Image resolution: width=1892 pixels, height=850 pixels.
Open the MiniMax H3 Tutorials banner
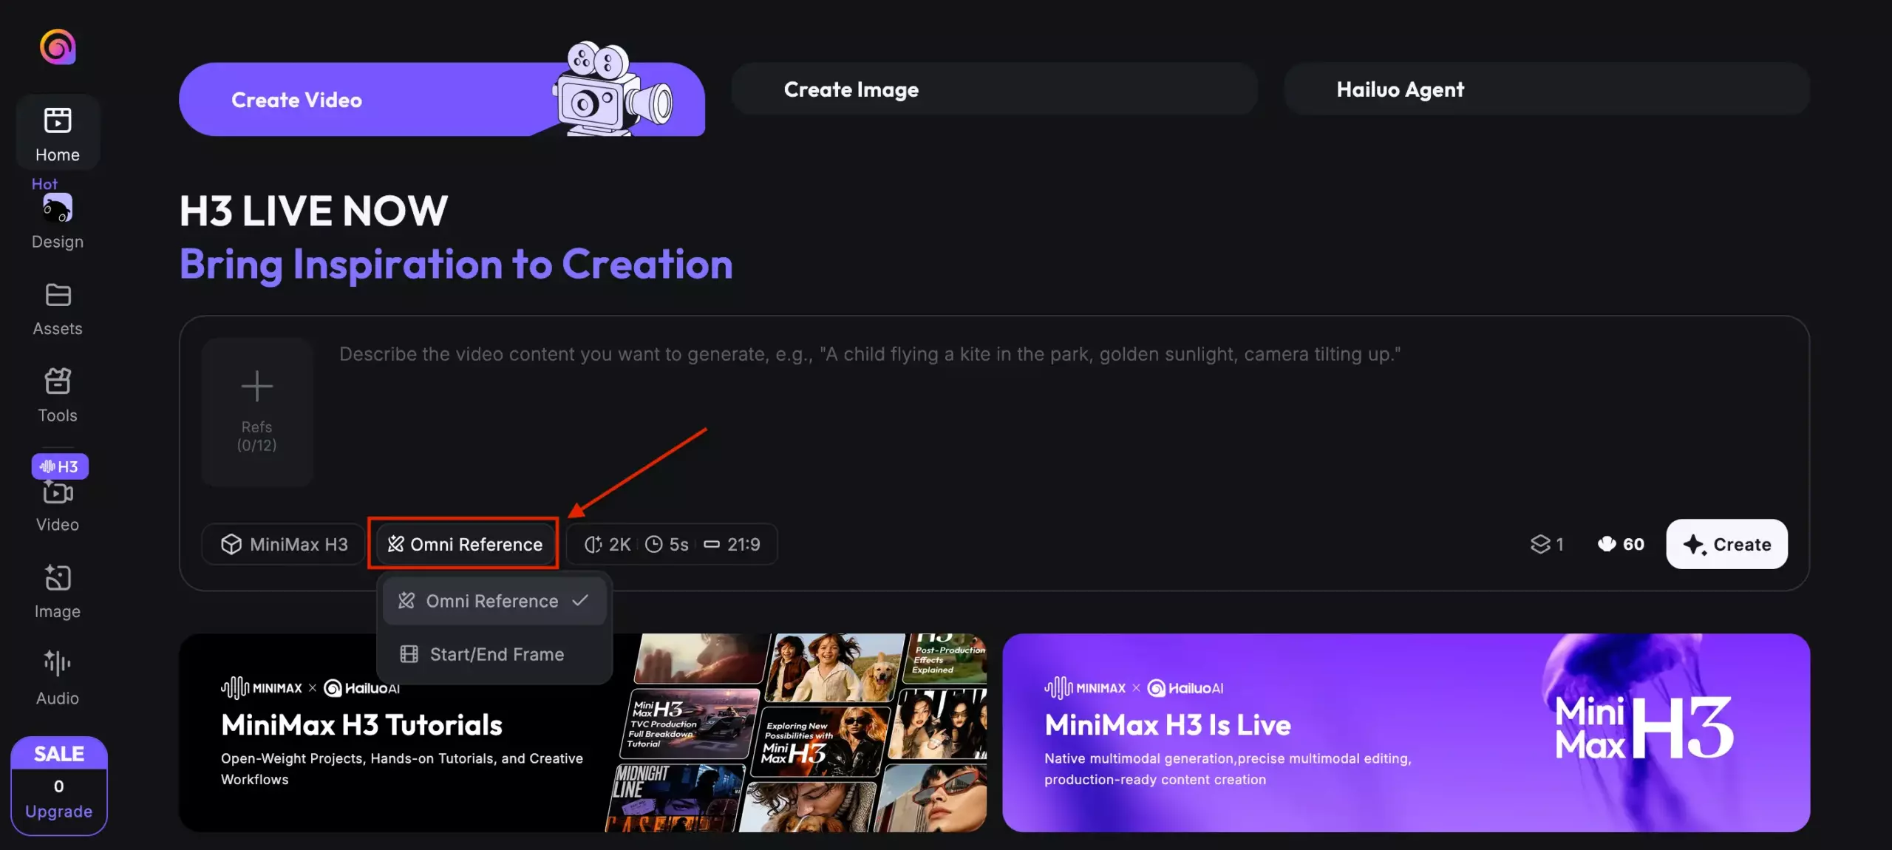(x=582, y=732)
